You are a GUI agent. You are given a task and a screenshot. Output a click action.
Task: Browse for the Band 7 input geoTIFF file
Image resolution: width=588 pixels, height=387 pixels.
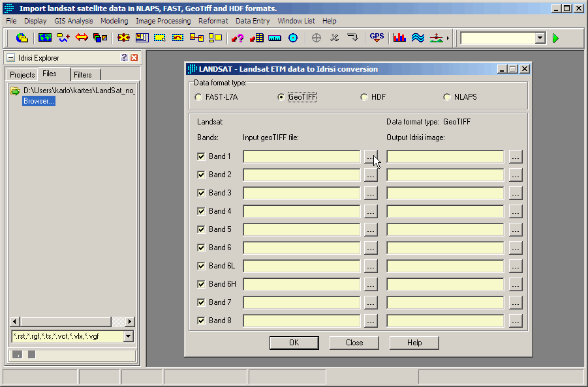tap(371, 302)
